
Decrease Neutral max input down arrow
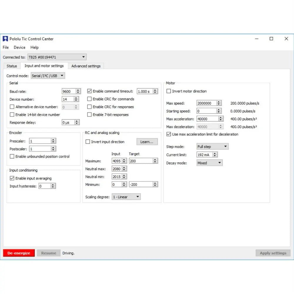tap(124, 170)
